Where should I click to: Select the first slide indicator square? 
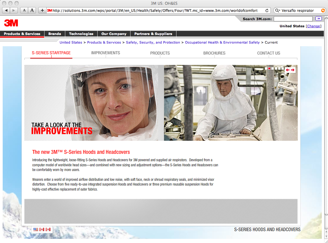coord(266,68)
